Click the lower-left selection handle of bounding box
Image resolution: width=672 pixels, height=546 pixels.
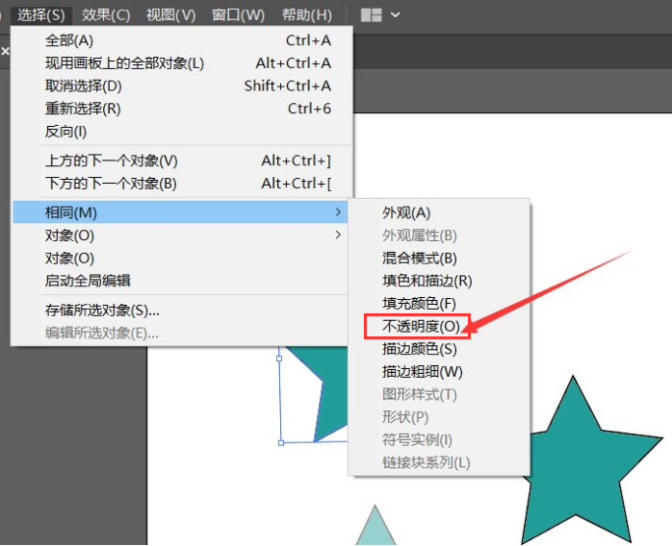tap(281, 443)
